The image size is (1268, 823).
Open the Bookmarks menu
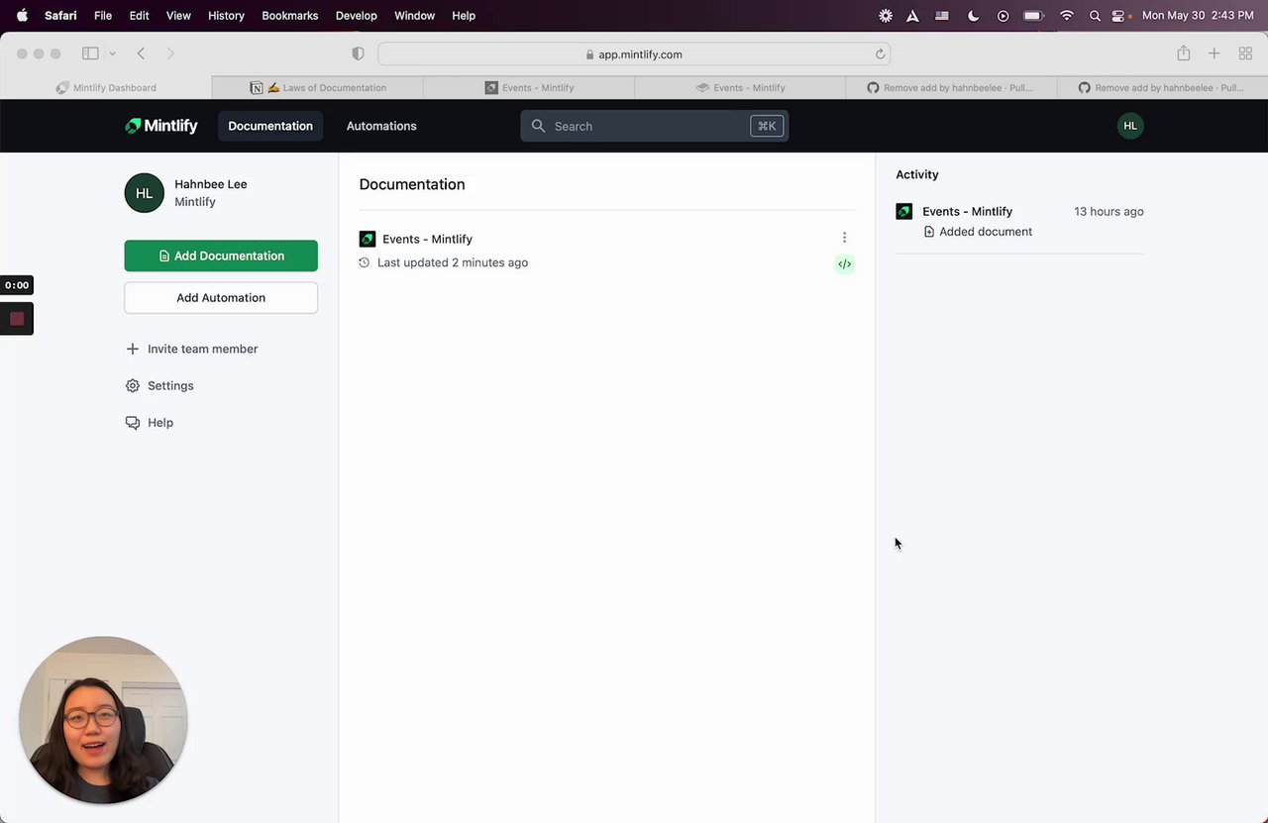point(290,16)
